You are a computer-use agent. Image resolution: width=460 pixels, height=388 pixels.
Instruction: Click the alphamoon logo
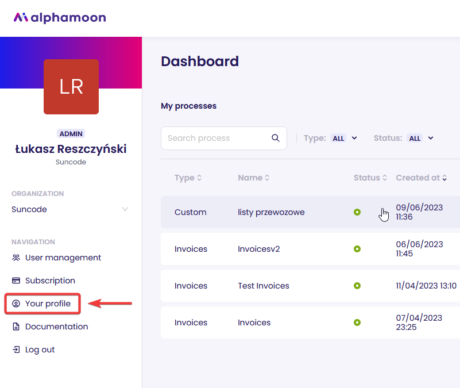click(x=60, y=18)
